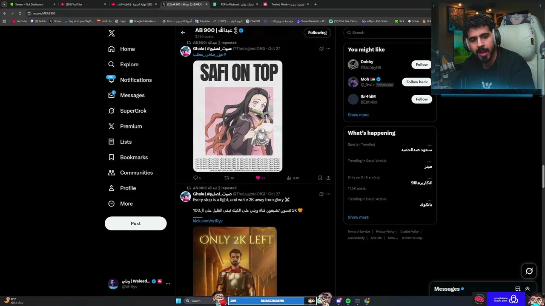Open options for the سعود عبدالحميد trend
This screenshot has width=545, height=306.
[429, 145]
